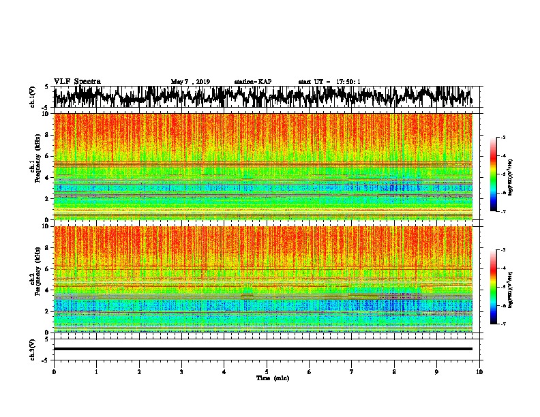Click the 'VLF Spectra' title text

click(x=77, y=81)
